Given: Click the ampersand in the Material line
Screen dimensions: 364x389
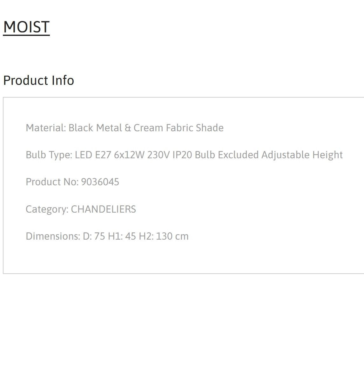Looking at the screenshot, I should [x=128, y=128].
